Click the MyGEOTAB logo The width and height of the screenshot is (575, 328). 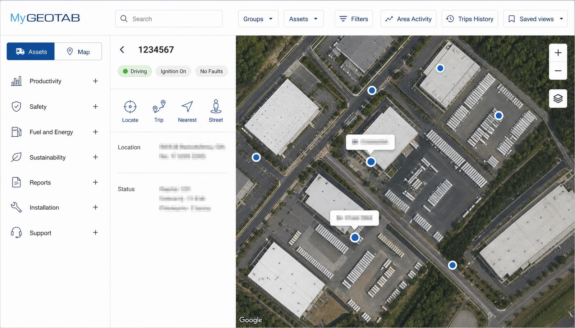click(x=45, y=18)
